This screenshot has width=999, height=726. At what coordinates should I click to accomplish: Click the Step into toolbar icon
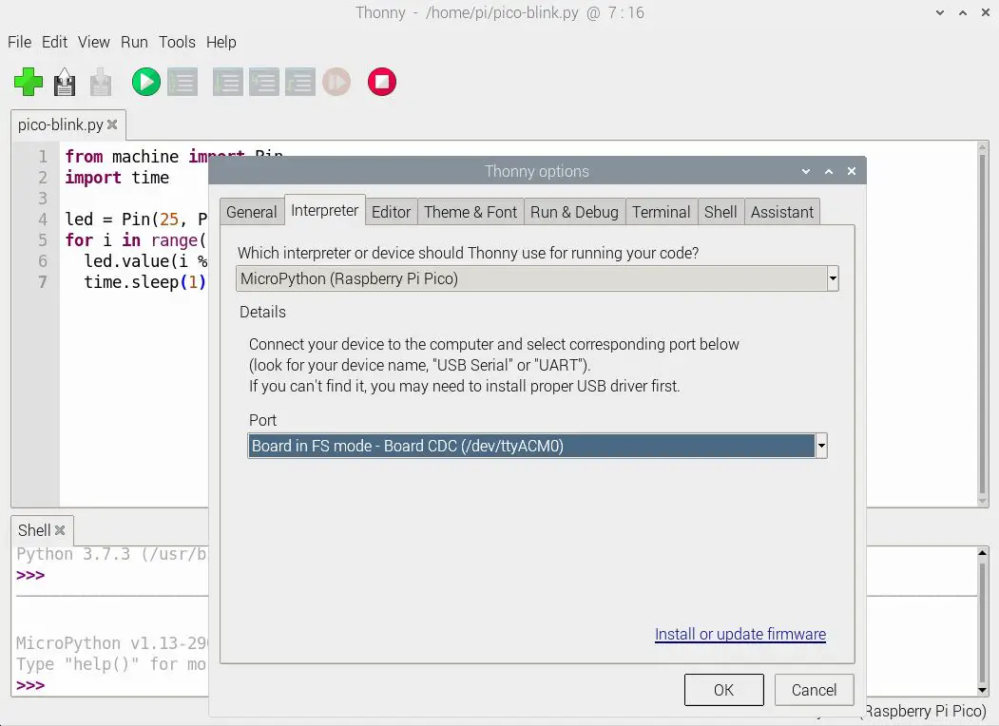pos(263,82)
